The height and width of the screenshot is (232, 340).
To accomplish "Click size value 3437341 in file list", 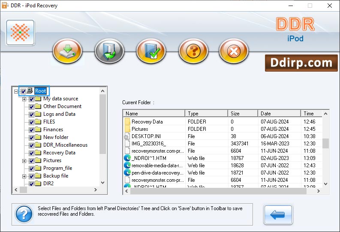I will (239, 144).
